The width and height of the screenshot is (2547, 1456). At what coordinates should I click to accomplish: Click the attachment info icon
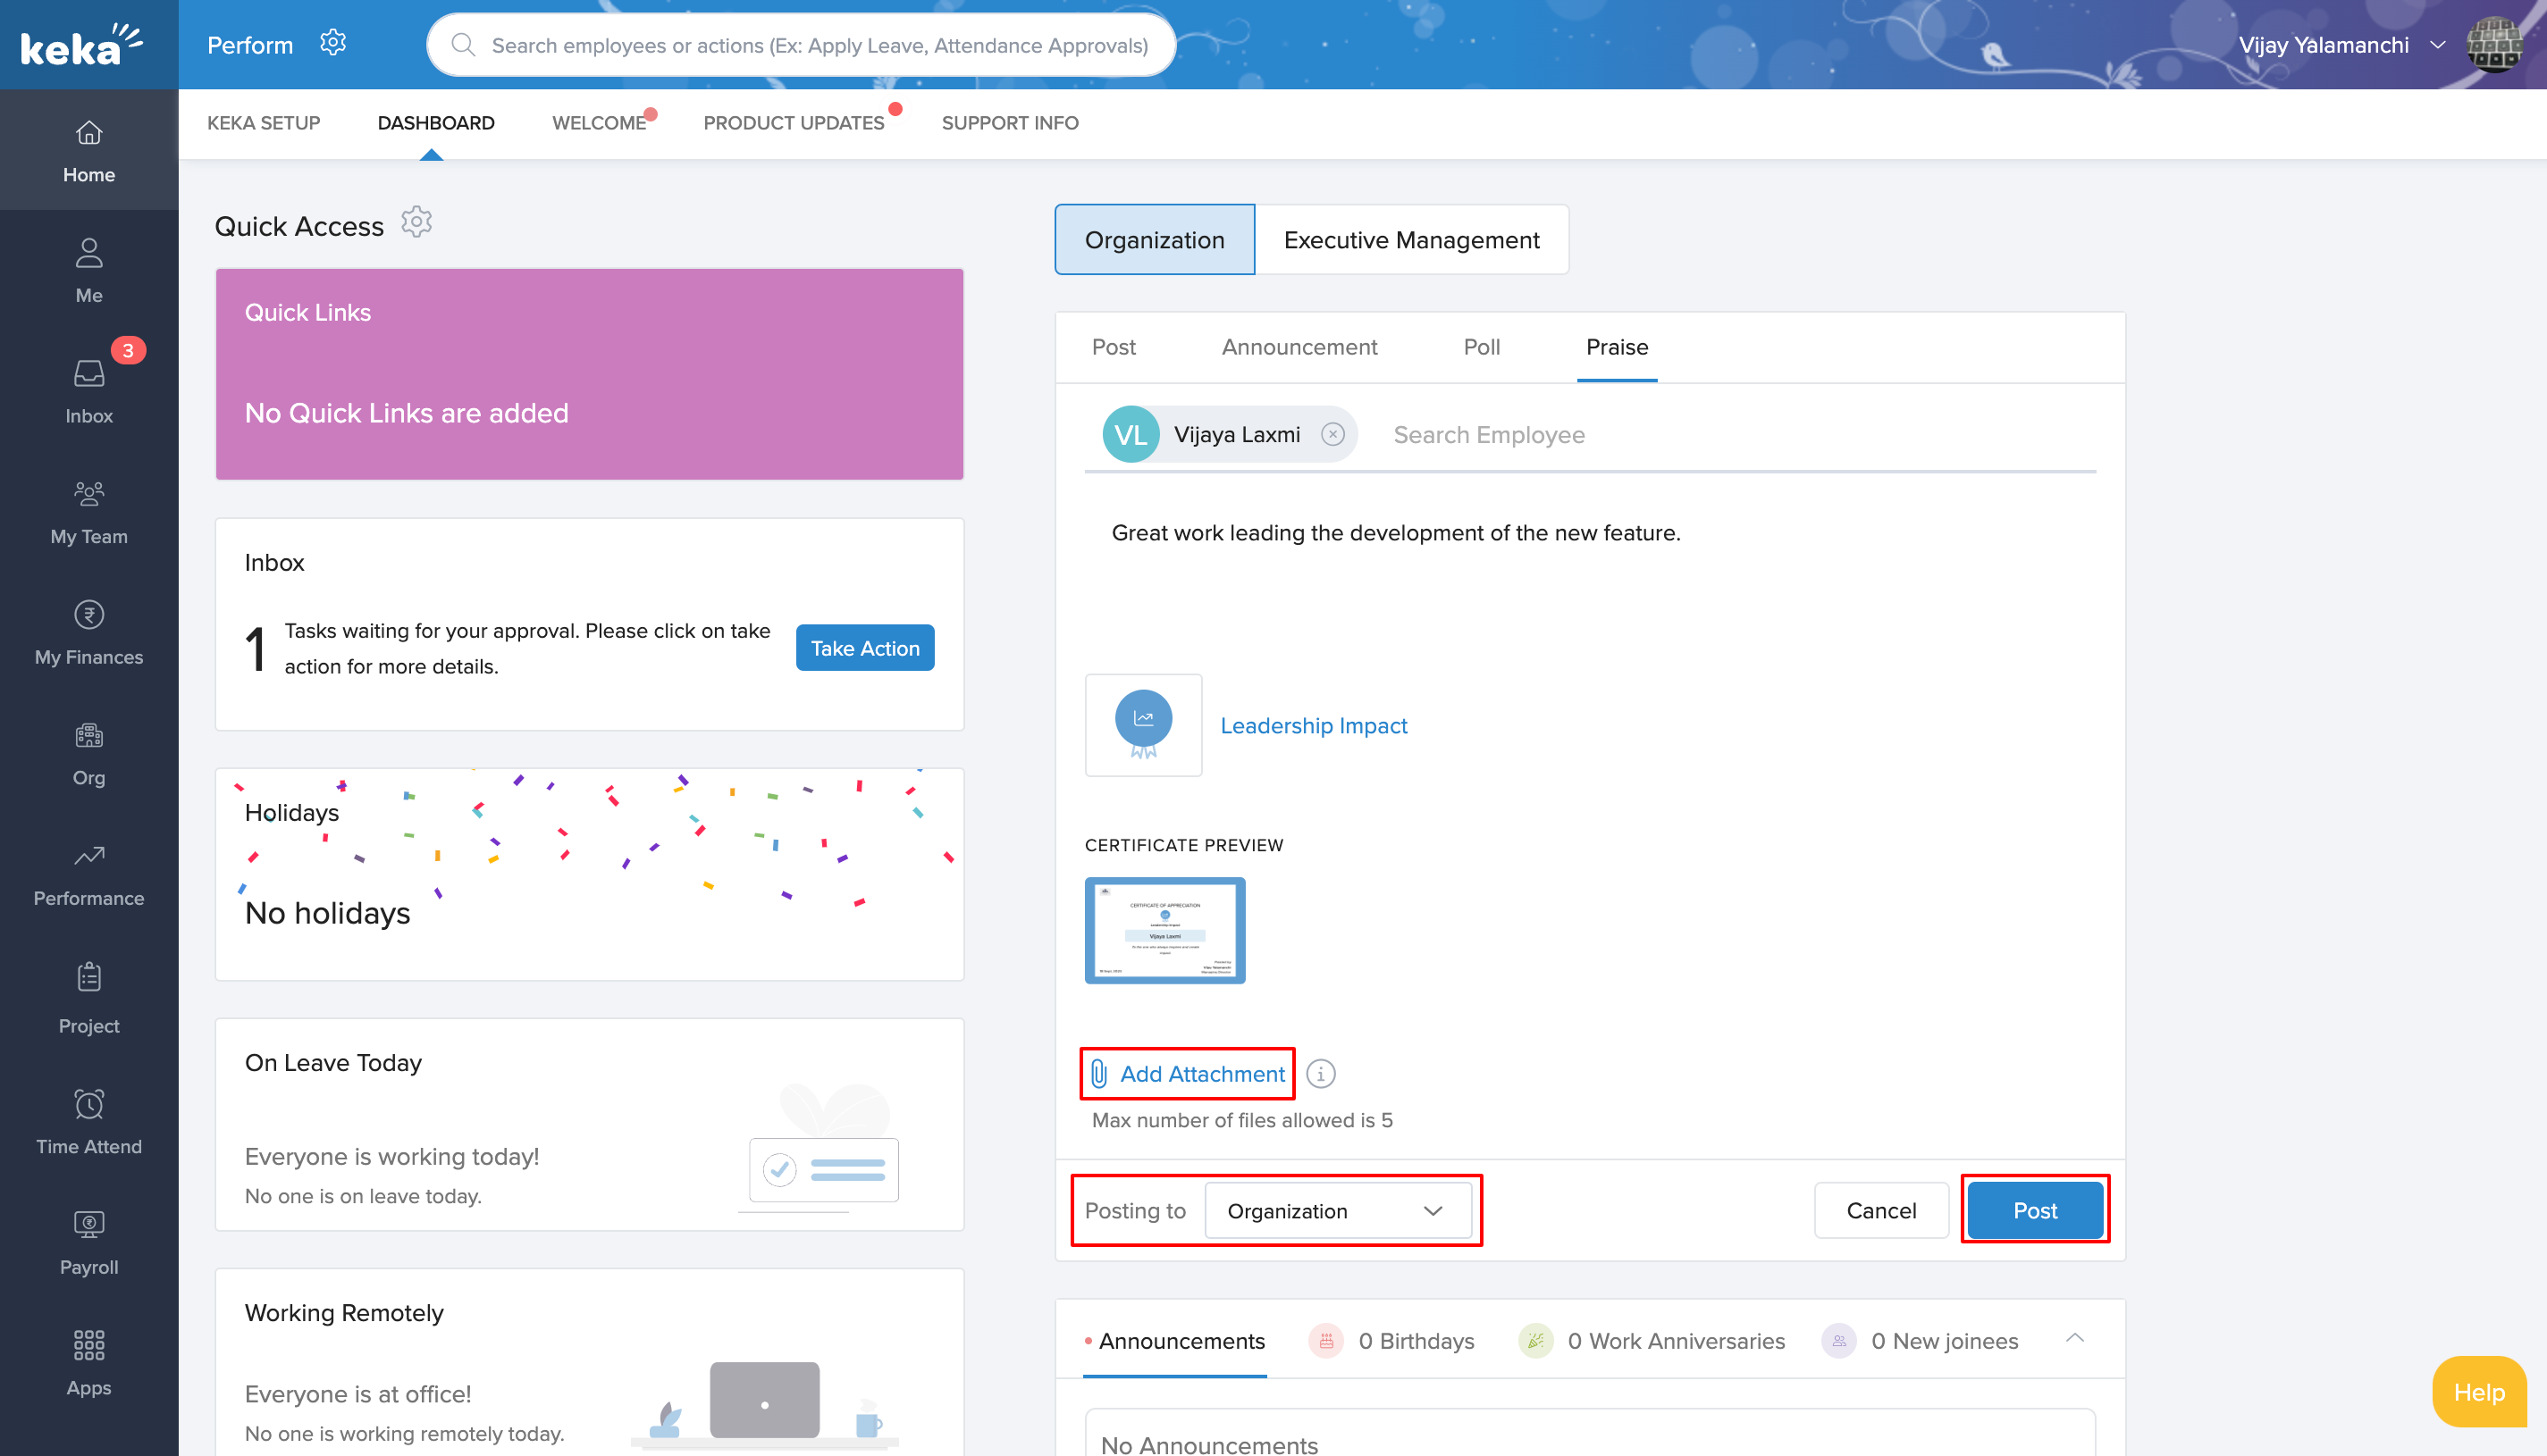[x=1321, y=1073]
